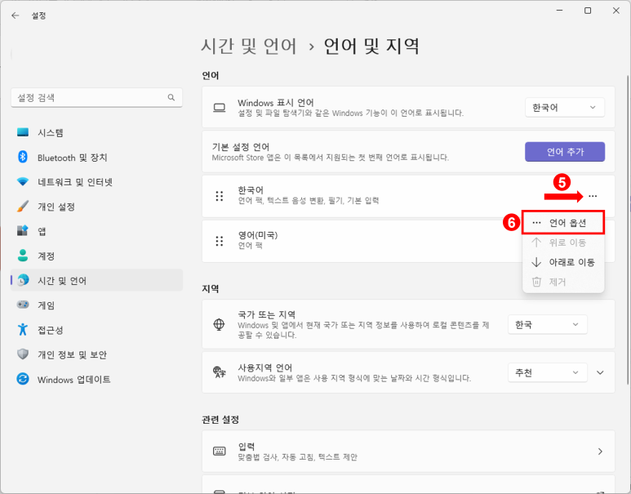
Task: Open 접근성 settings category
Action: click(x=96, y=330)
